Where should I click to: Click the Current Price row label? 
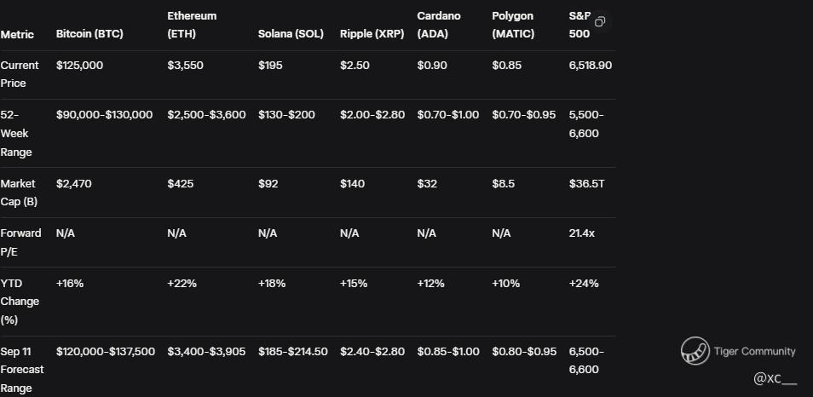(x=20, y=74)
